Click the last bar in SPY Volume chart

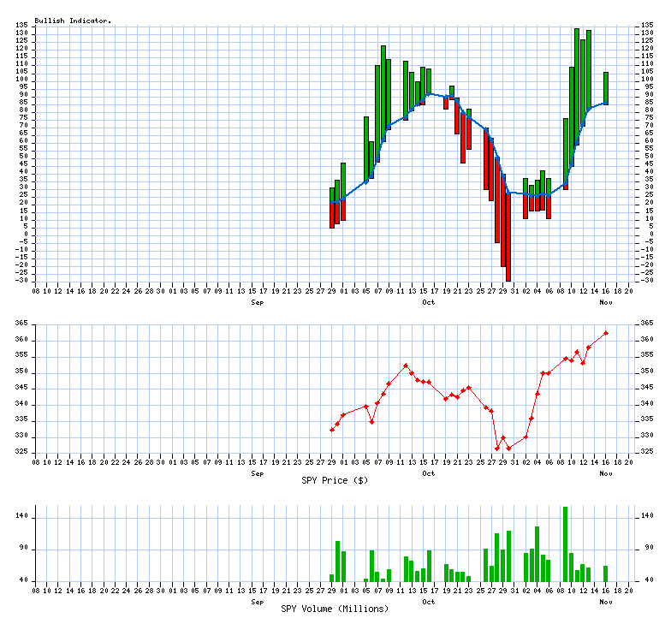tap(605, 573)
